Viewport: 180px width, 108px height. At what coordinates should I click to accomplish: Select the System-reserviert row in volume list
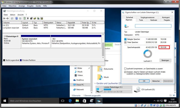point(53,28)
